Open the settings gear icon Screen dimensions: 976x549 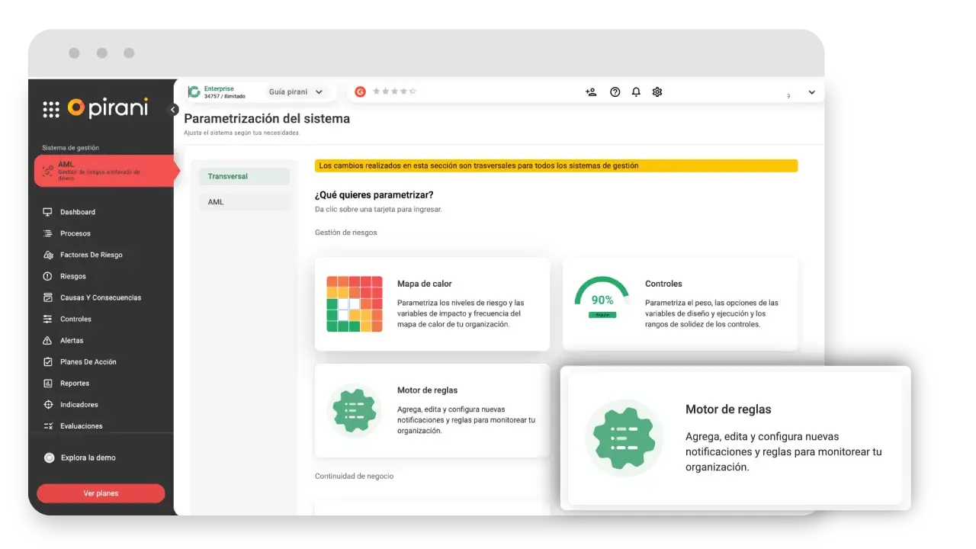[657, 92]
